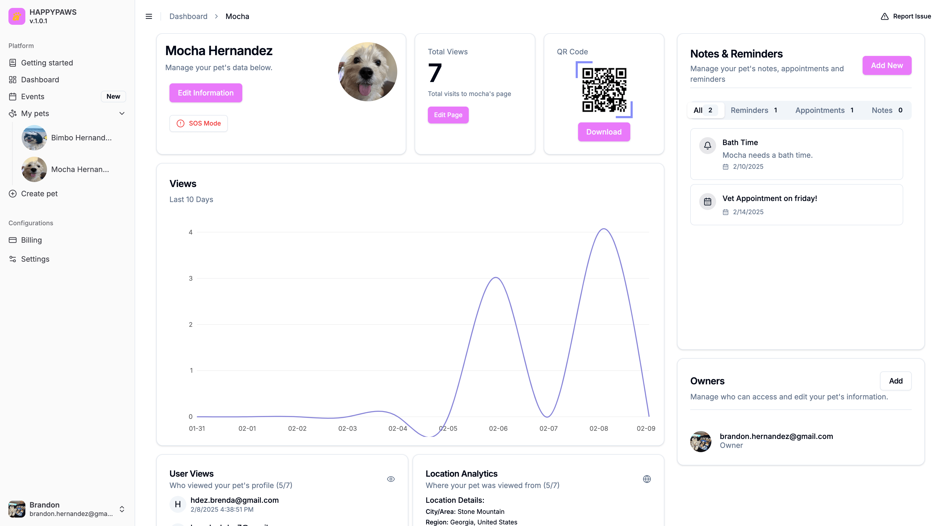
Task: Click the Edit Information button
Action: 206,93
